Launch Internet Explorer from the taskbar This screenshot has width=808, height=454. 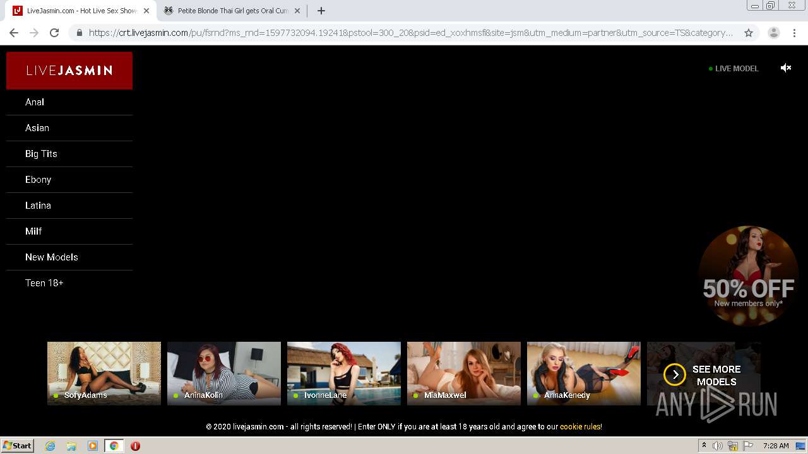coord(50,446)
